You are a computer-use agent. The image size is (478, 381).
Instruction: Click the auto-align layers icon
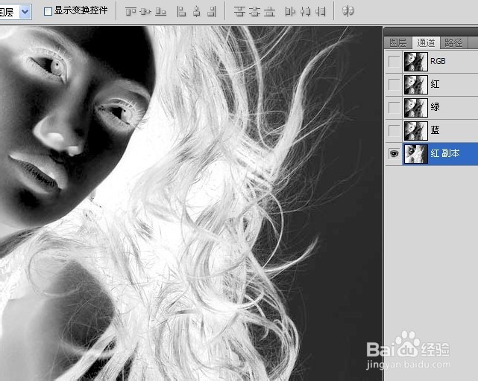pyautogui.click(x=348, y=11)
